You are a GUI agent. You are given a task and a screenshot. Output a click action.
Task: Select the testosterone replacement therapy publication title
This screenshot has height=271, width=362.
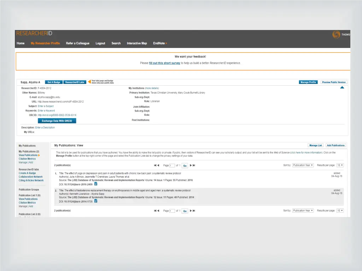click(x=127, y=191)
